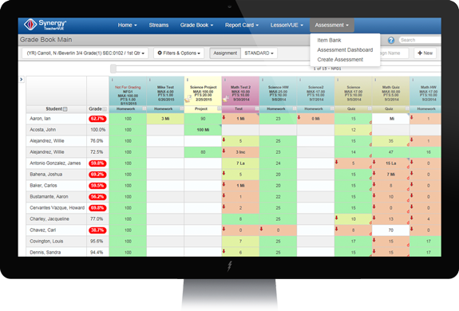This screenshot has height=311, width=459.
Task: Select Assessment Dashboard menu entry
Action: click(x=345, y=50)
